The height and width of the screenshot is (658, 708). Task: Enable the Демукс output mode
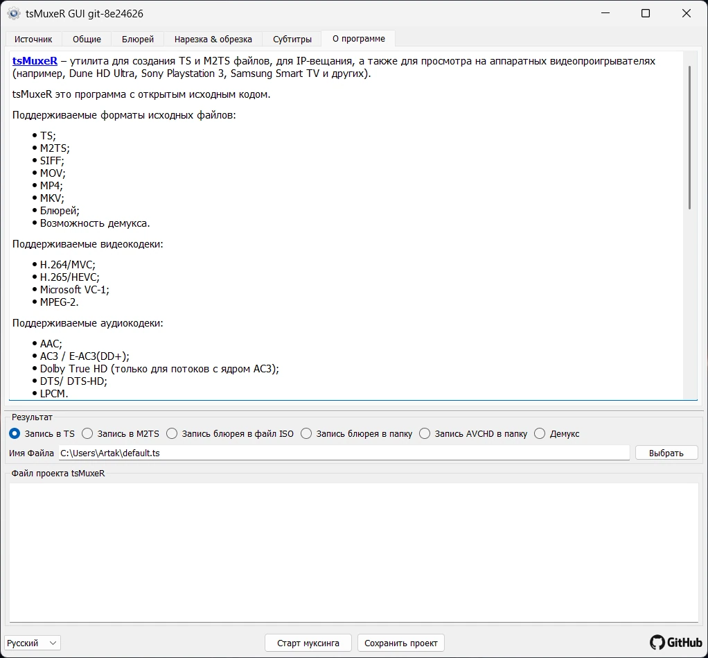557,433
